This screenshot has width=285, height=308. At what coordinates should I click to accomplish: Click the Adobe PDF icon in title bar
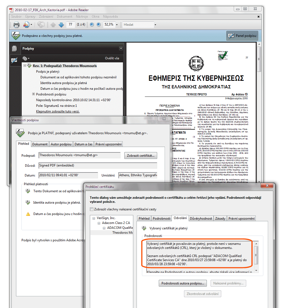12,10
